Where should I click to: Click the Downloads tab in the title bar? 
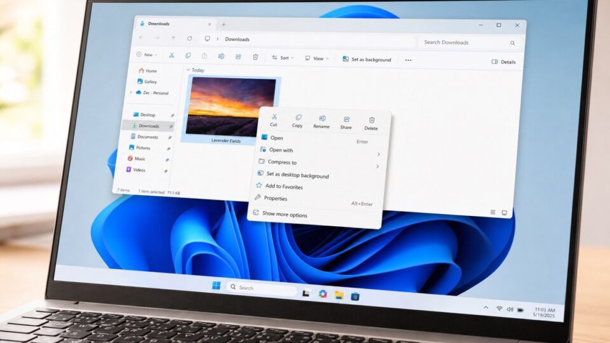(x=175, y=24)
